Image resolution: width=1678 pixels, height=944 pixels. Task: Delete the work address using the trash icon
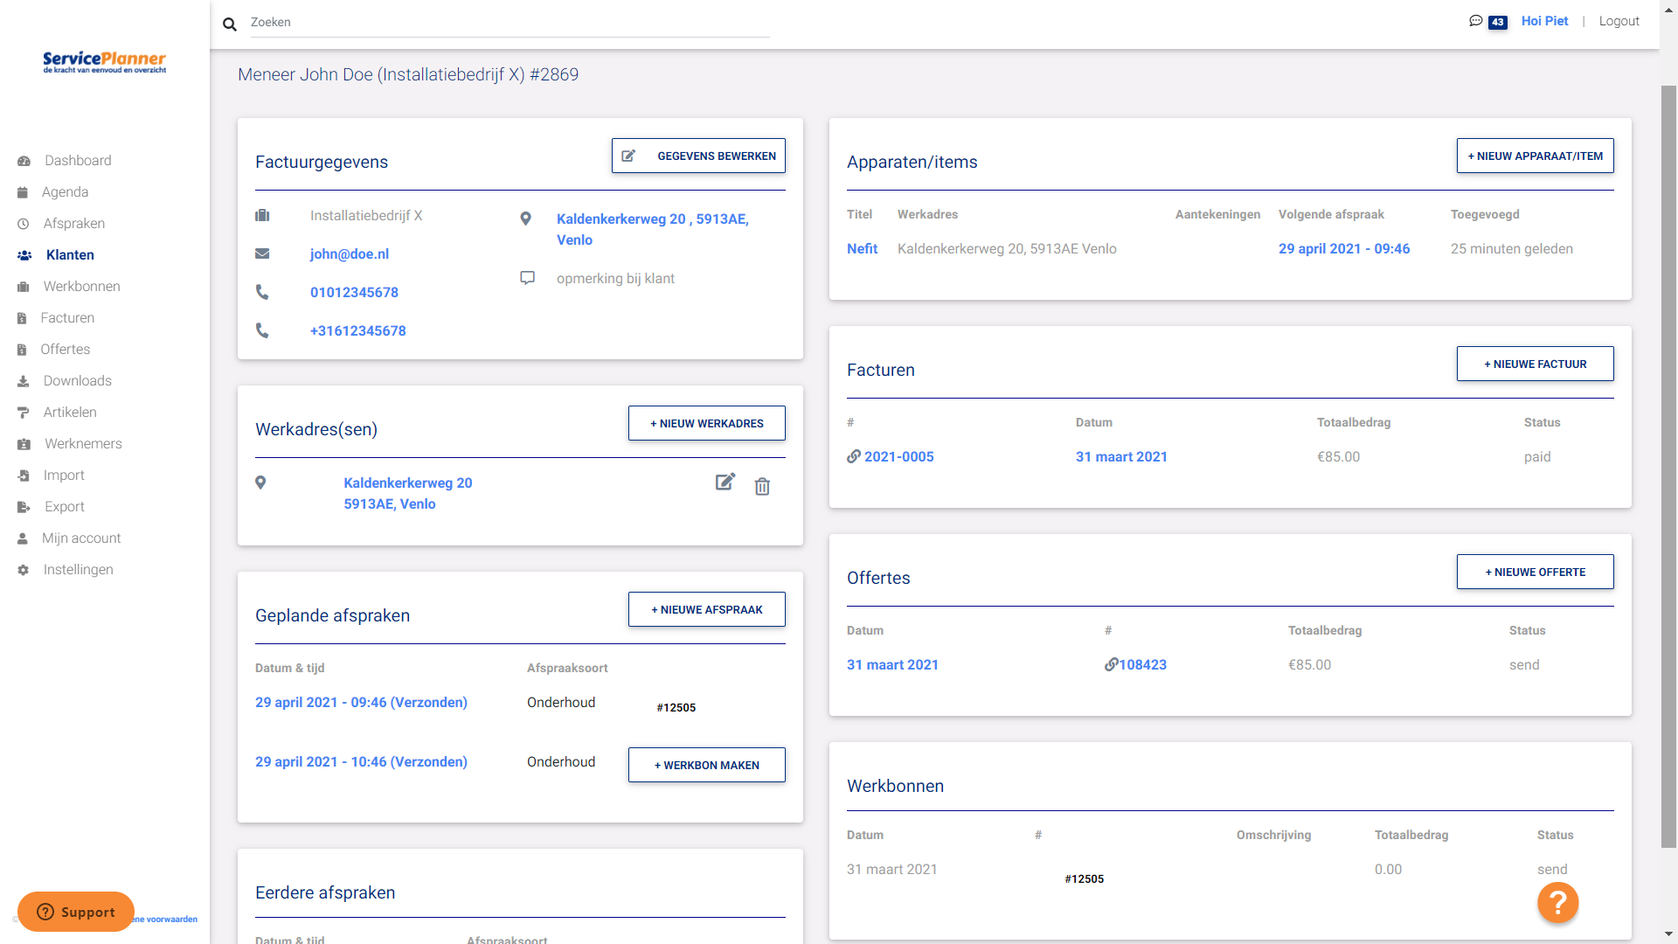[x=761, y=486]
